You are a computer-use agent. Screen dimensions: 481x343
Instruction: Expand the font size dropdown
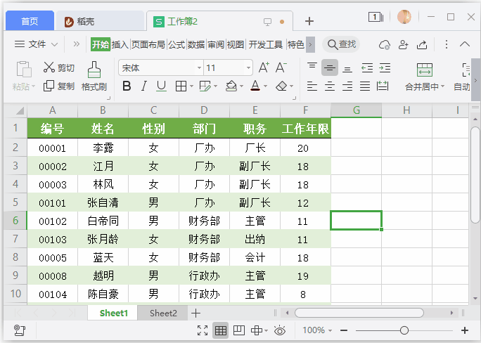(x=248, y=68)
